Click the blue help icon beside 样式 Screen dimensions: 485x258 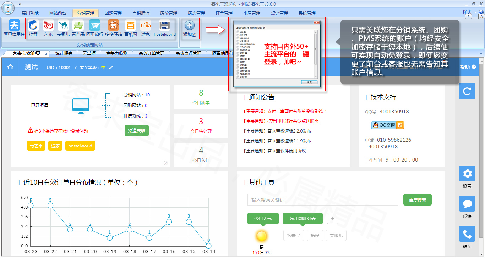[481, 12]
